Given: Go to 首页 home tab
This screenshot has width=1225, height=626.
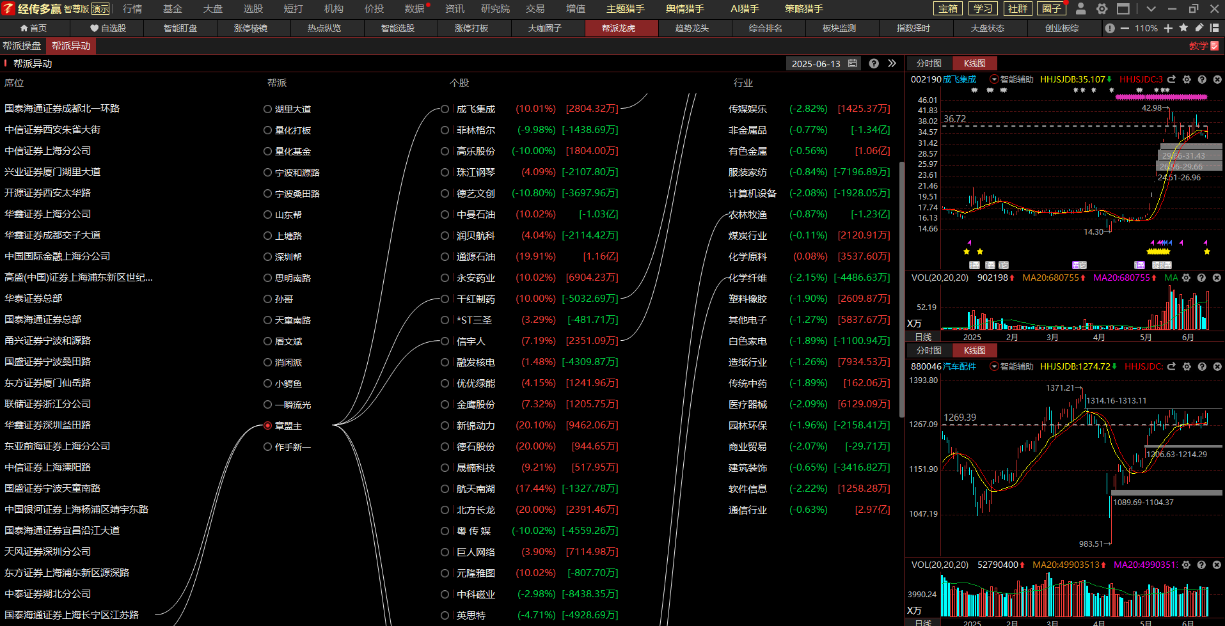Looking at the screenshot, I should 34,28.
